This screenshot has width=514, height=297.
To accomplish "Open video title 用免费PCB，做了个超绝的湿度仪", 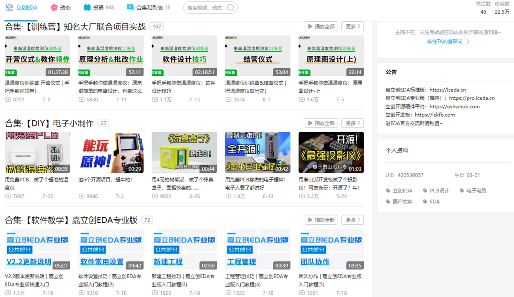I will pos(37,183).
